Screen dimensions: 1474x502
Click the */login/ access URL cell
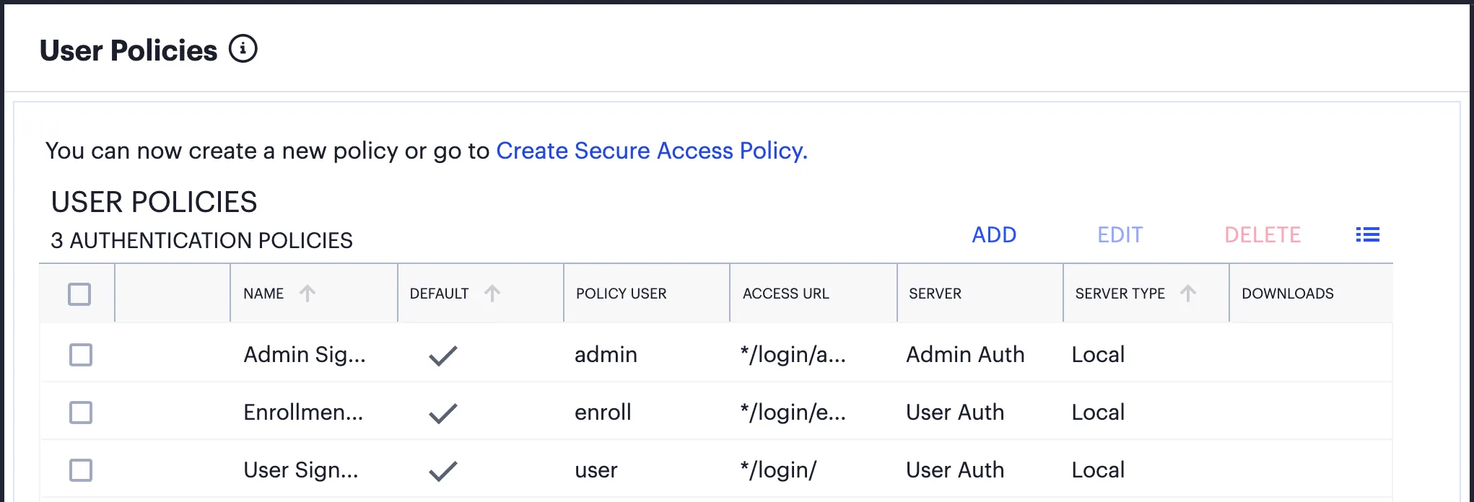pyautogui.click(x=779, y=470)
